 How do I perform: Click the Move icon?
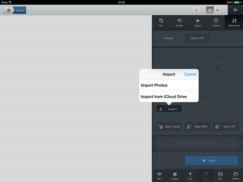(x=189, y=56)
